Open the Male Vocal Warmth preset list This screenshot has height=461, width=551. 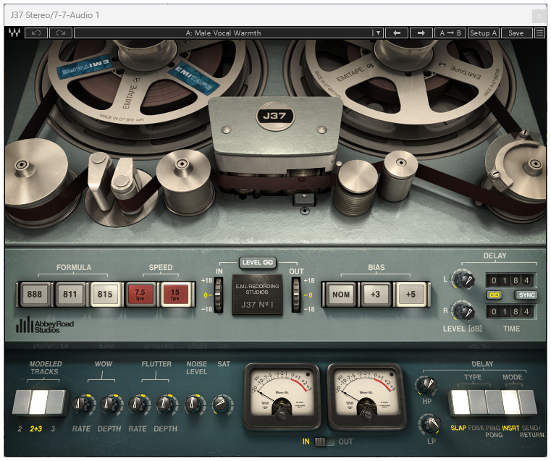tap(223, 33)
